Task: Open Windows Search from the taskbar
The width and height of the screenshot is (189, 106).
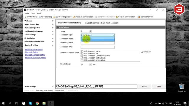Action: (10, 103)
